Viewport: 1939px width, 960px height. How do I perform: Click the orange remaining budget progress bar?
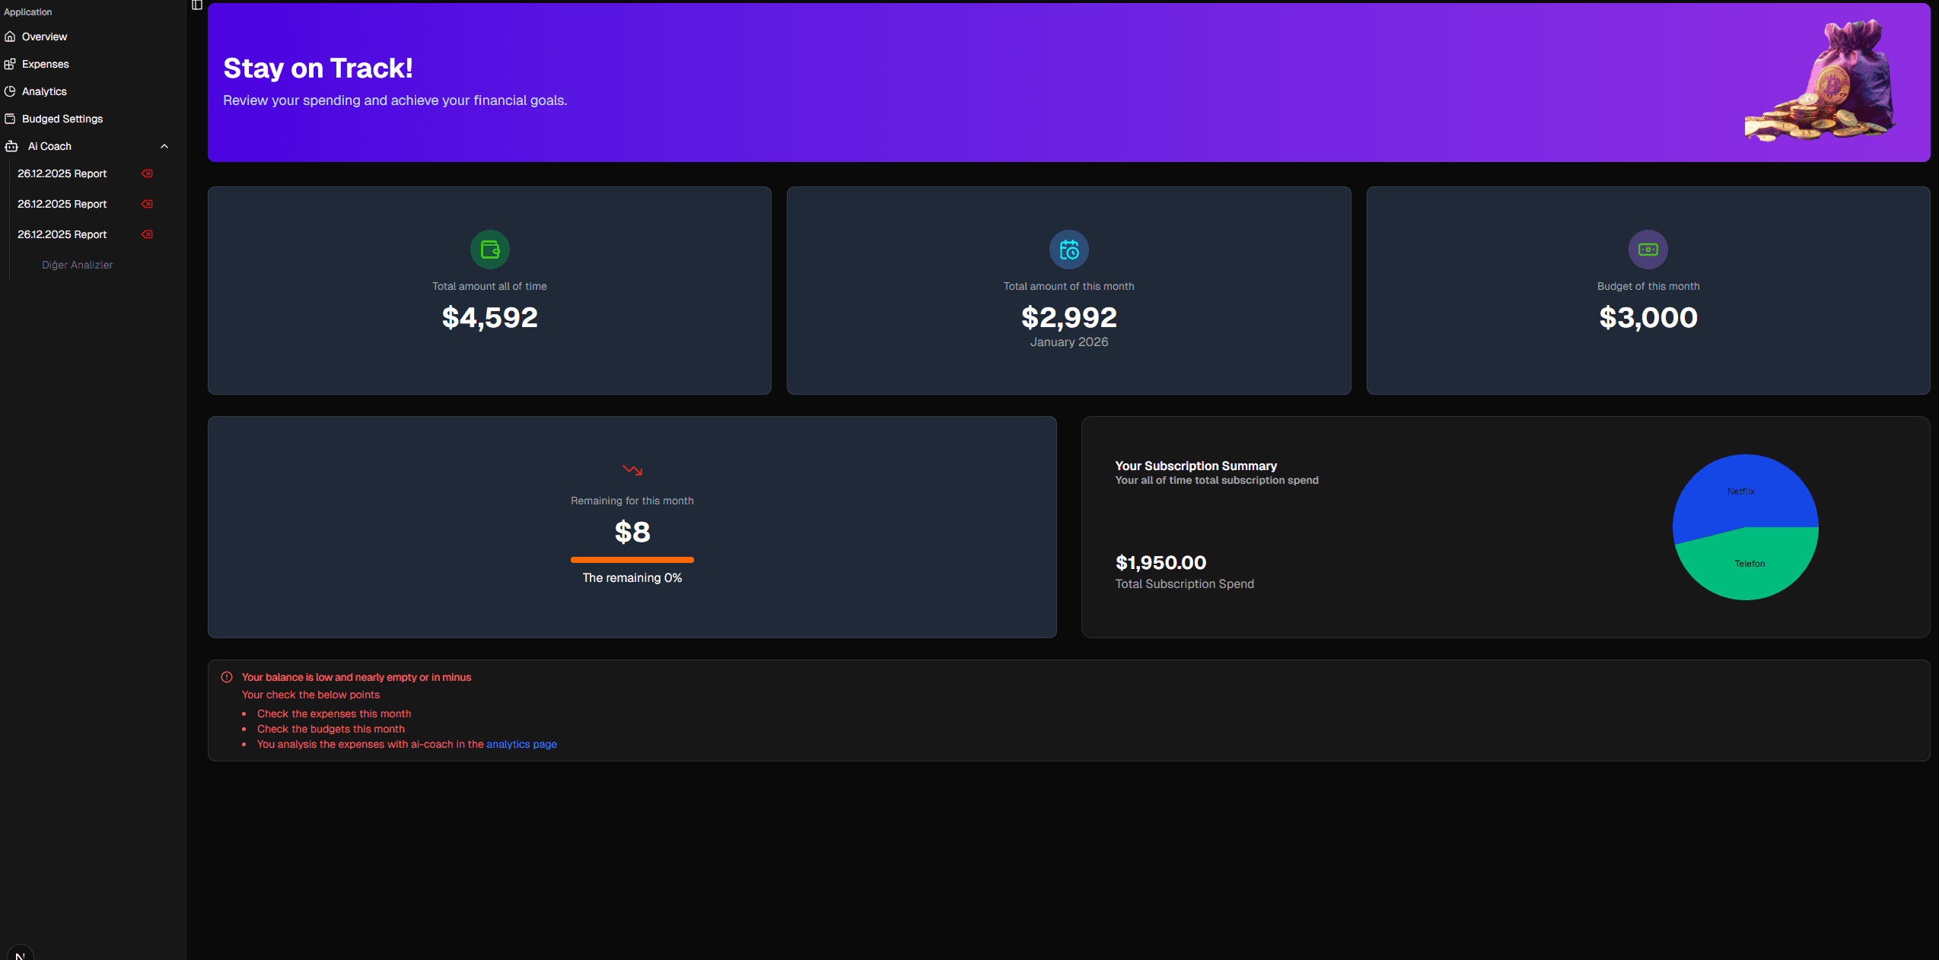pyautogui.click(x=632, y=560)
